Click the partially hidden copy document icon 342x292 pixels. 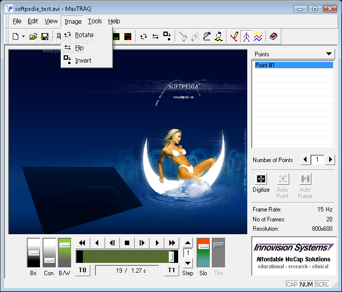[x=58, y=36]
